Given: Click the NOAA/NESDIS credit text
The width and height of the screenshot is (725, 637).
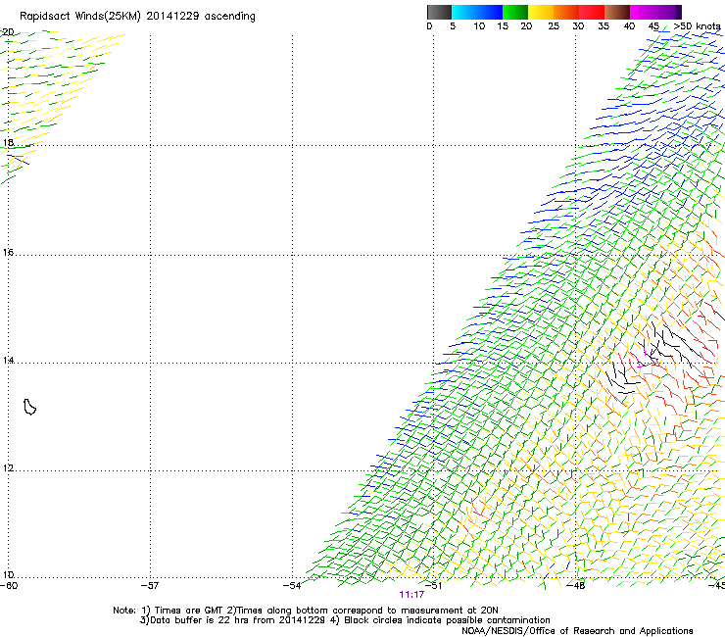Looking at the screenshot, I should [577, 631].
